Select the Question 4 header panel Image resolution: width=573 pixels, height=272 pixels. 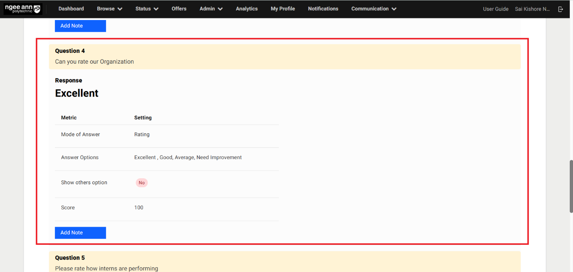(284, 56)
